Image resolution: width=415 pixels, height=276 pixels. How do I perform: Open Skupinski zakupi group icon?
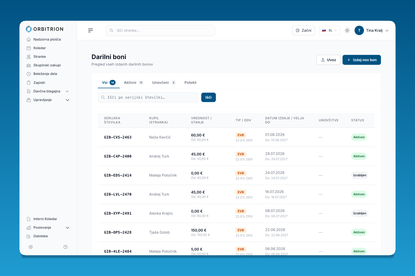point(29,65)
